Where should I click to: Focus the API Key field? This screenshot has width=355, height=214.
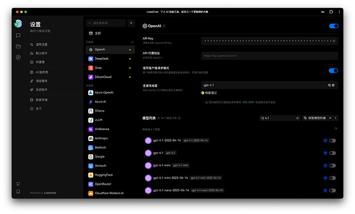point(270,41)
